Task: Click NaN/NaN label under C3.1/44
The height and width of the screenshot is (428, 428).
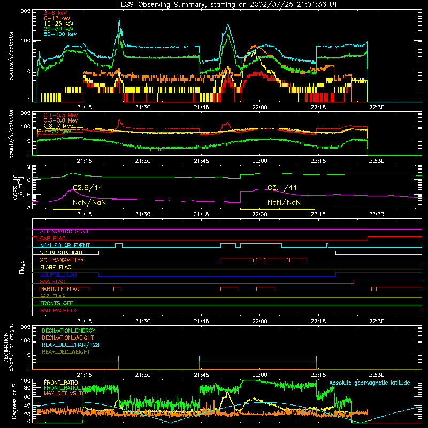Action: pyautogui.click(x=284, y=202)
